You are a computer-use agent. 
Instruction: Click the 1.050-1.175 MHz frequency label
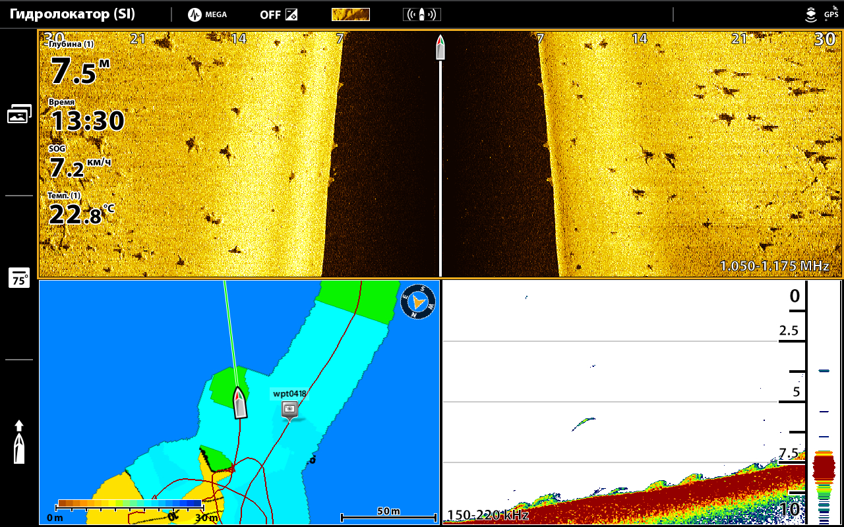(773, 266)
